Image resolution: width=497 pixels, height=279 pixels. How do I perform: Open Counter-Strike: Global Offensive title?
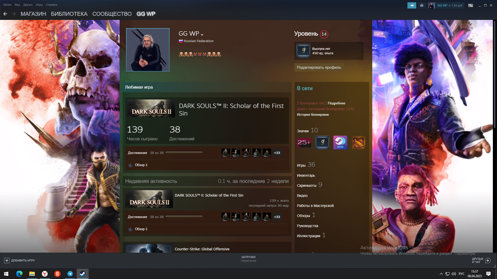point(202,249)
